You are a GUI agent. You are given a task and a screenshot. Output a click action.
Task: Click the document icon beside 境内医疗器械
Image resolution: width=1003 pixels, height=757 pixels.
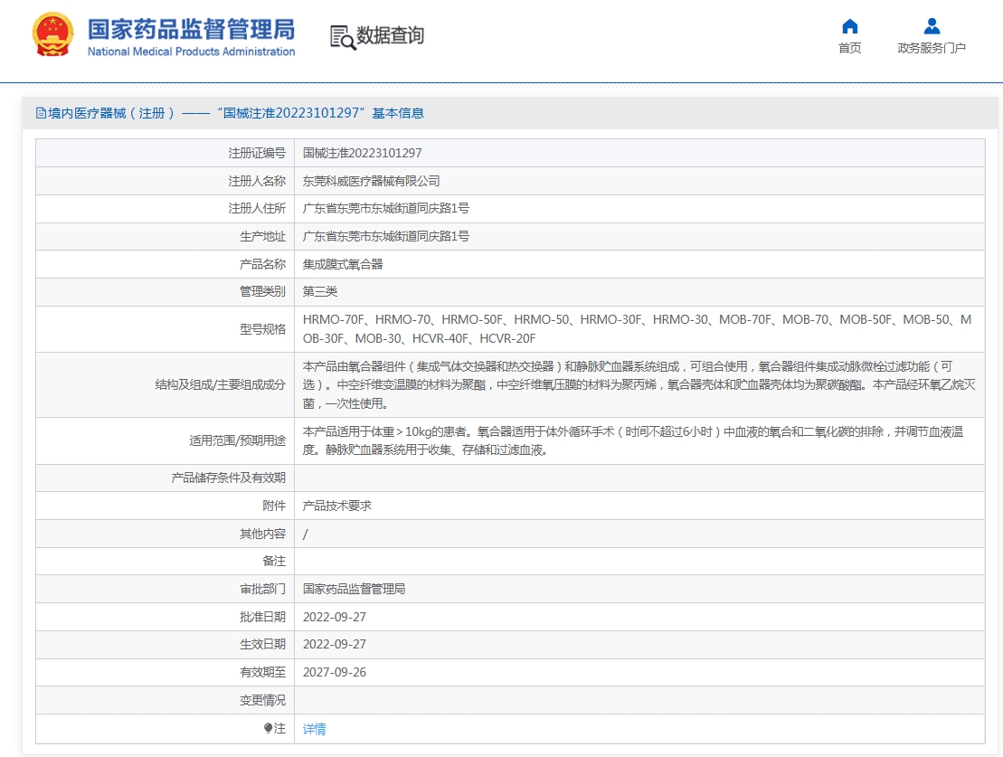[x=41, y=113]
